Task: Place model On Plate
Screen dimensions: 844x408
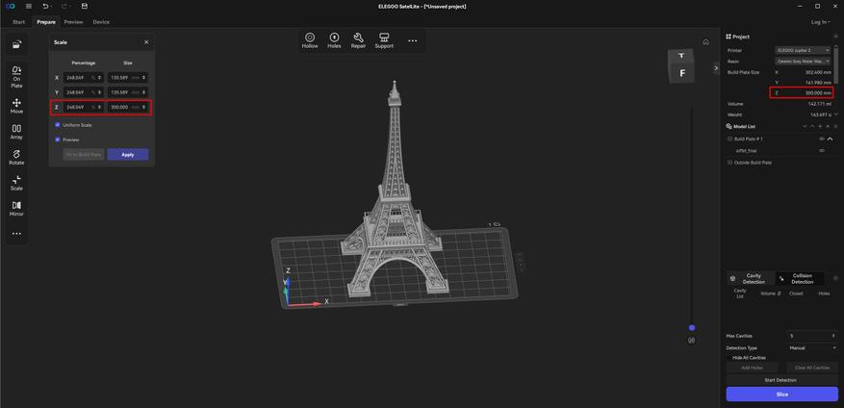Action: pyautogui.click(x=16, y=77)
